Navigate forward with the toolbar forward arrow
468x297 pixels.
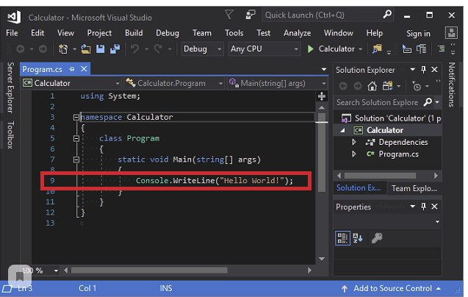point(43,49)
